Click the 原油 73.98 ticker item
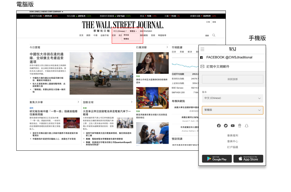This screenshot has width=291, height=192. [x=148, y=16]
